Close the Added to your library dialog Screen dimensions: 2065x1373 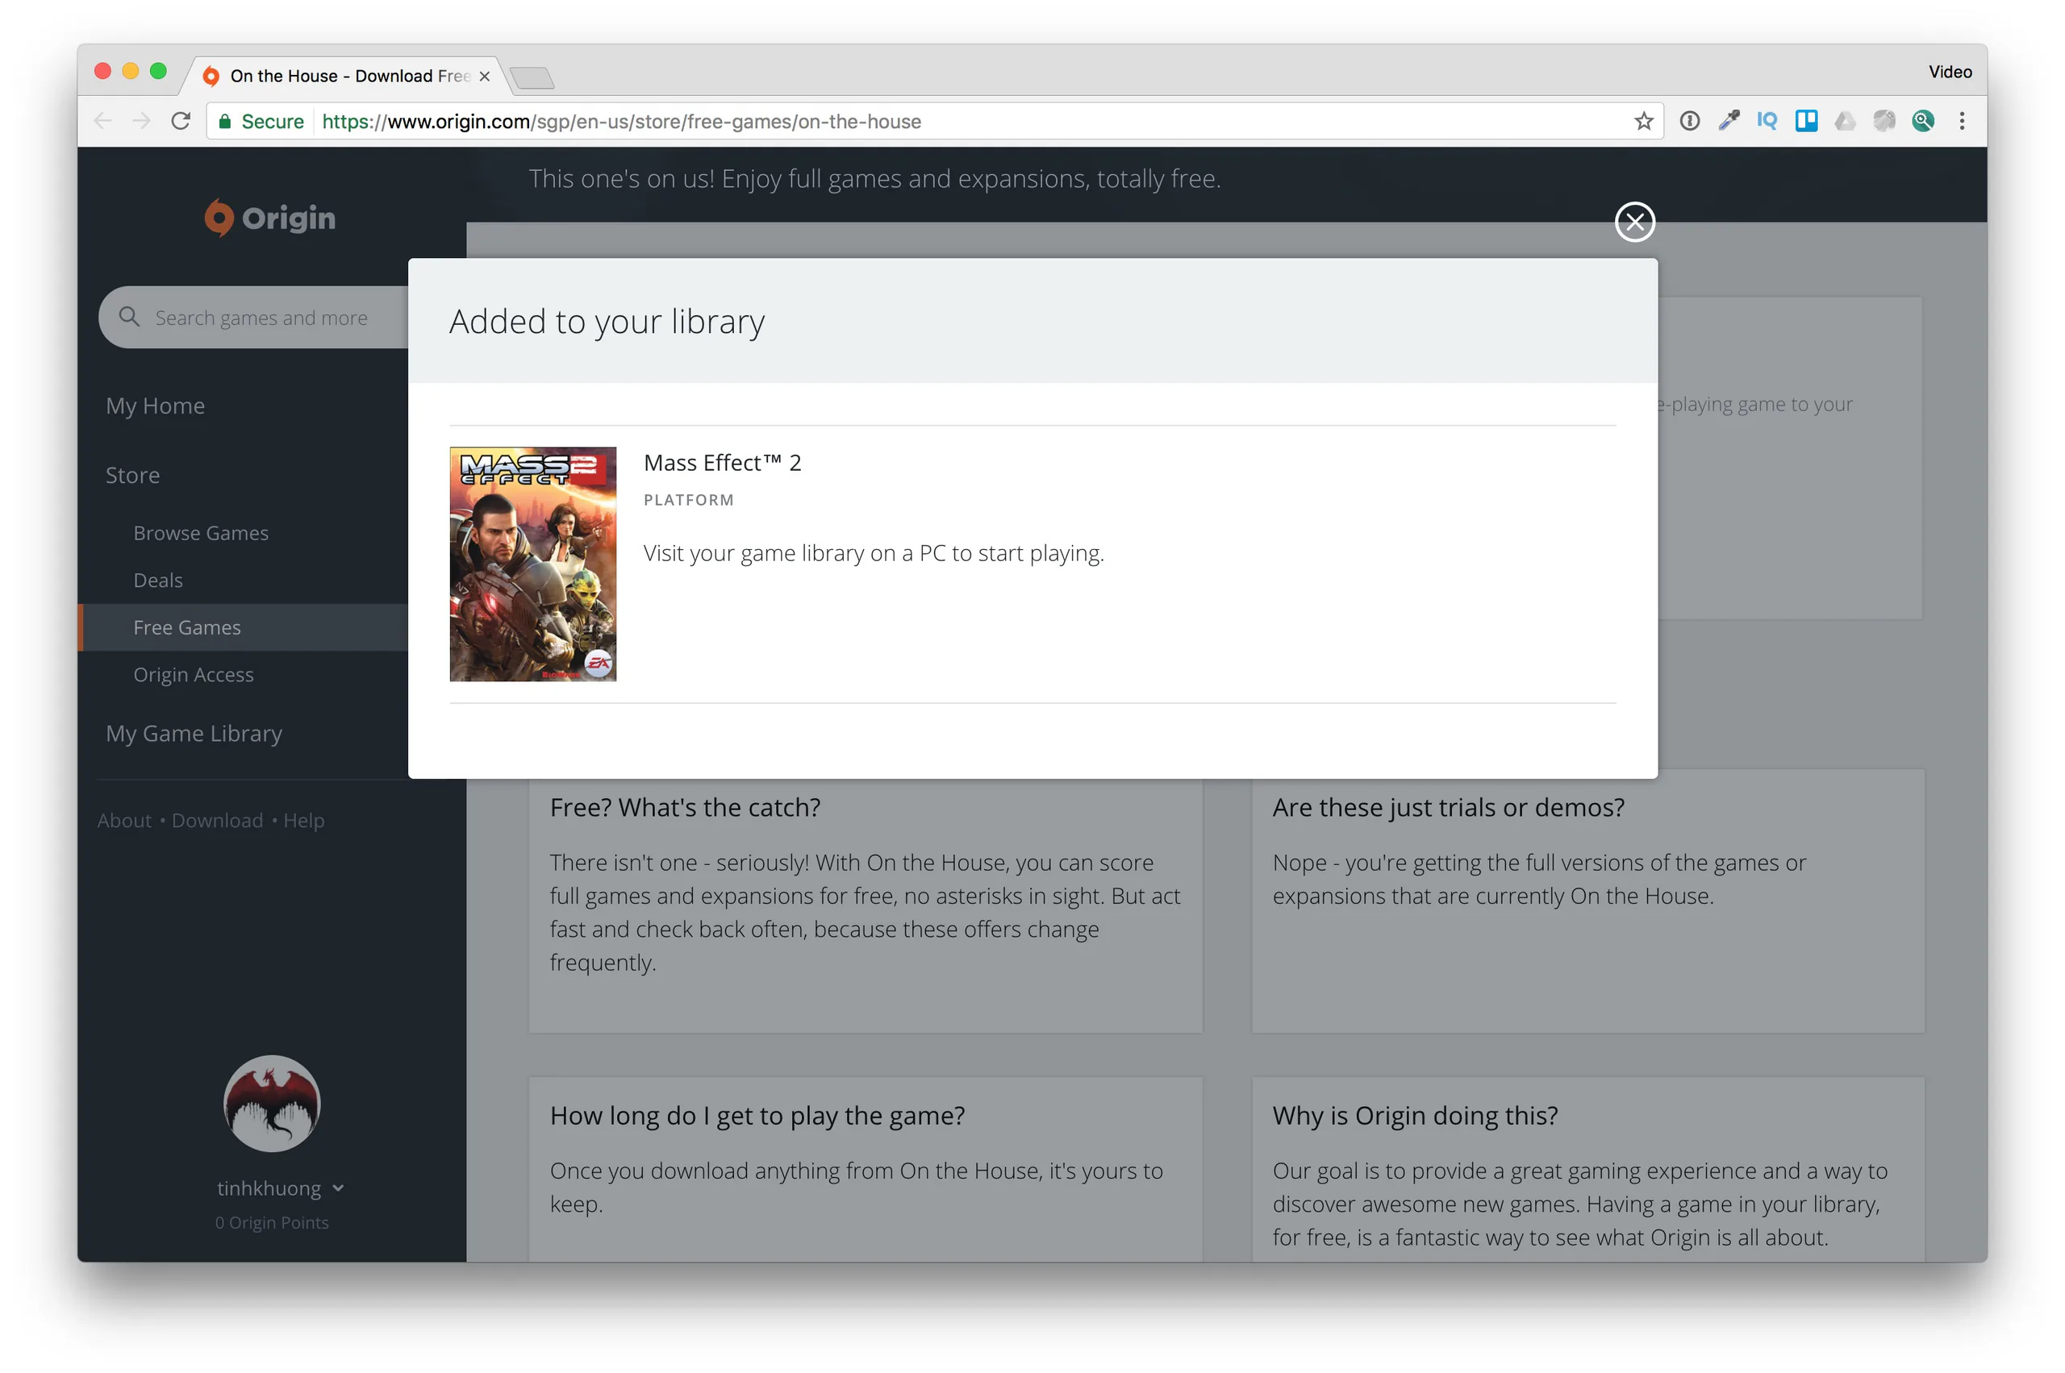click(1634, 222)
